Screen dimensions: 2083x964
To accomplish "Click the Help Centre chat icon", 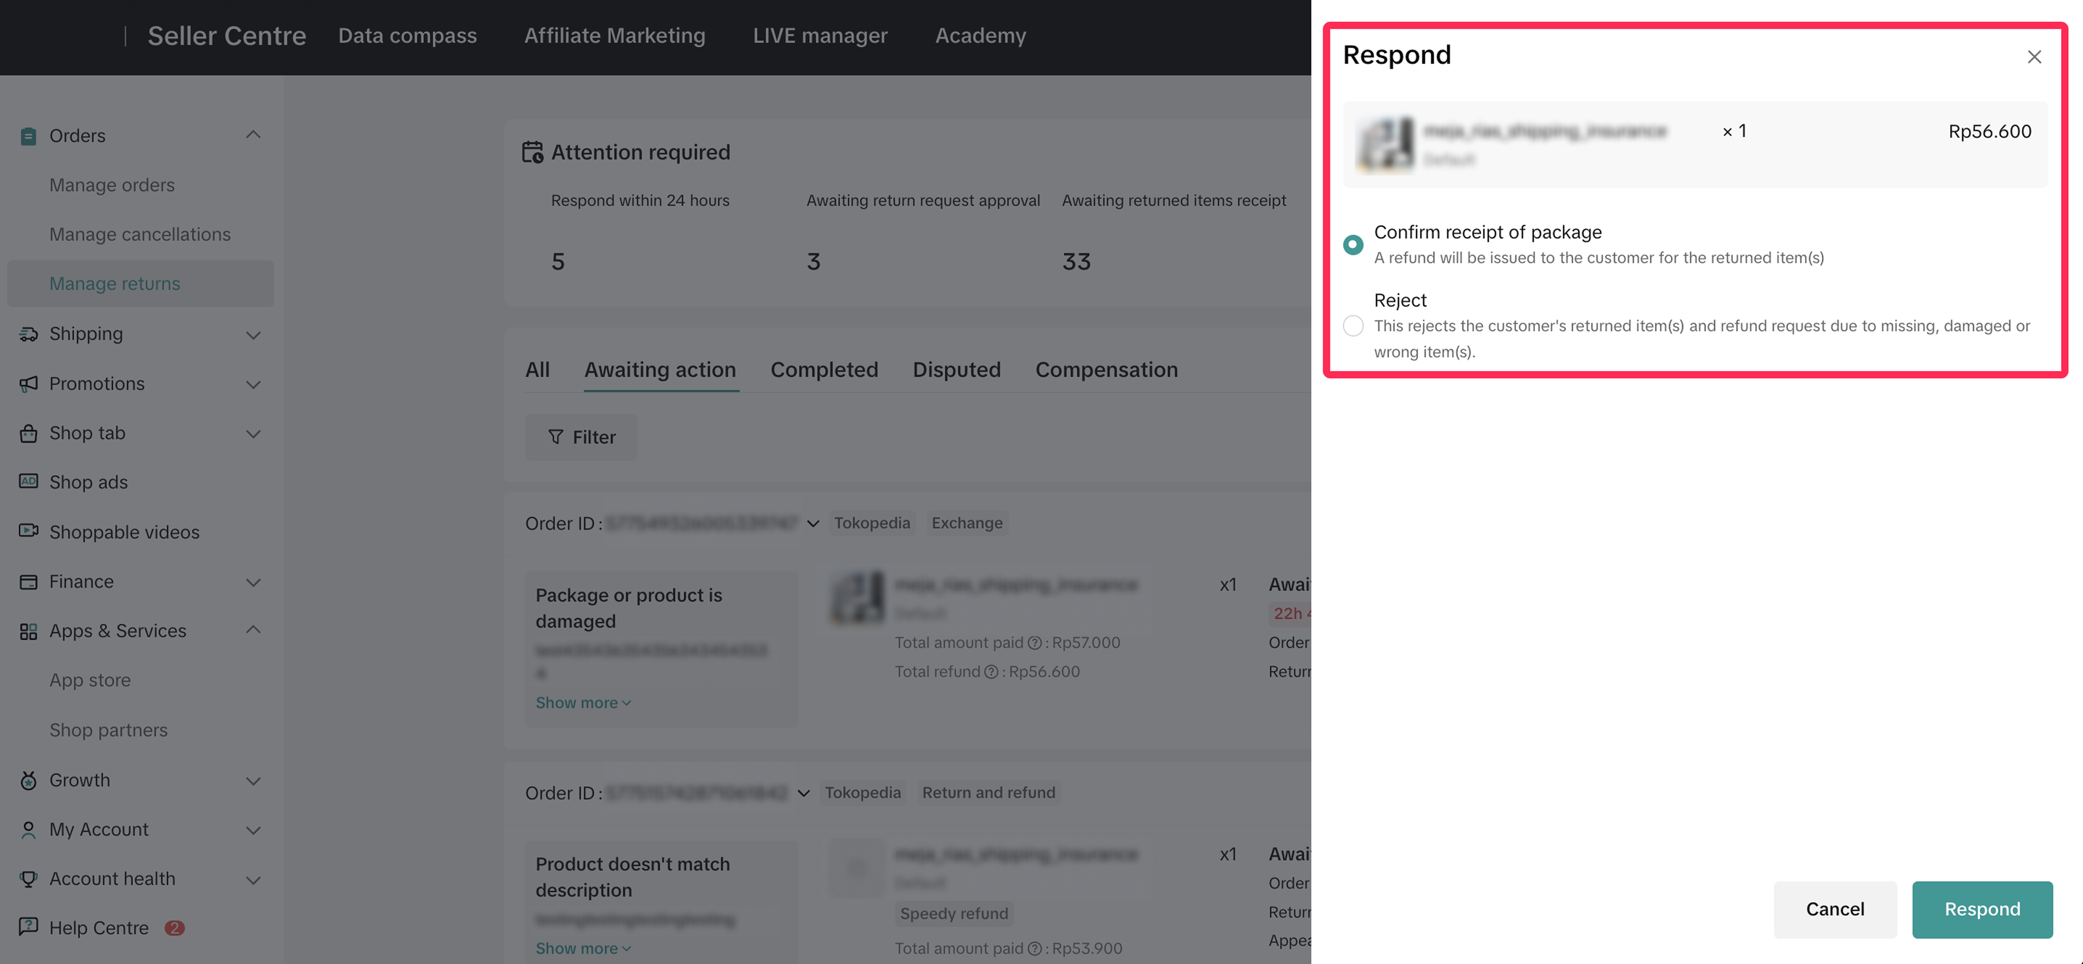I will [28, 927].
